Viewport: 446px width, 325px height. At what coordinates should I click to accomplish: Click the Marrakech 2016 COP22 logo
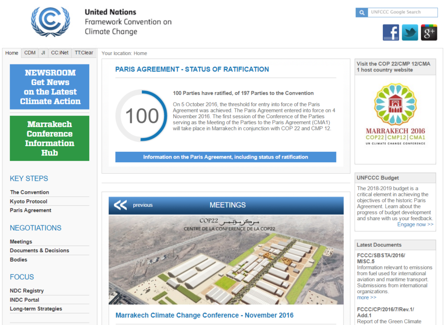(x=395, y=114)
